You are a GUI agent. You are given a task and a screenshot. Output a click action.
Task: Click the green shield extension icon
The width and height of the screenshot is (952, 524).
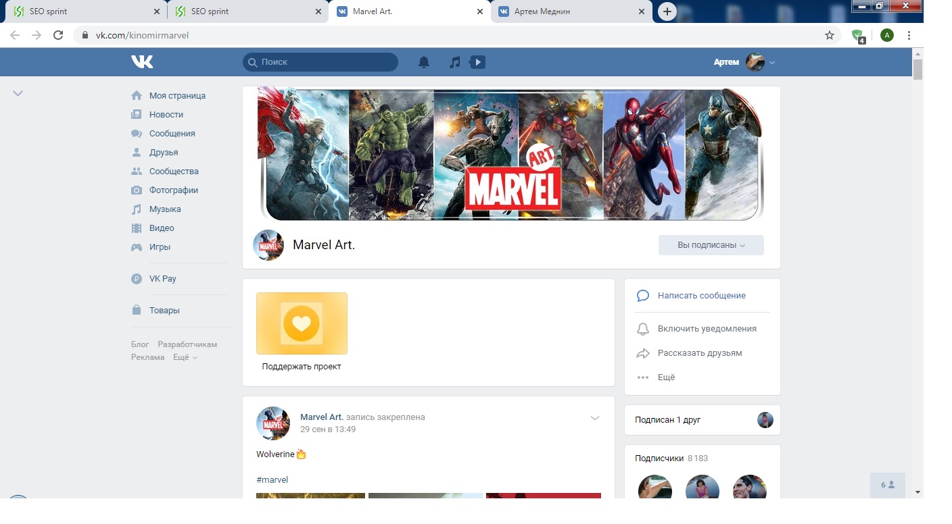pos(858,36)
